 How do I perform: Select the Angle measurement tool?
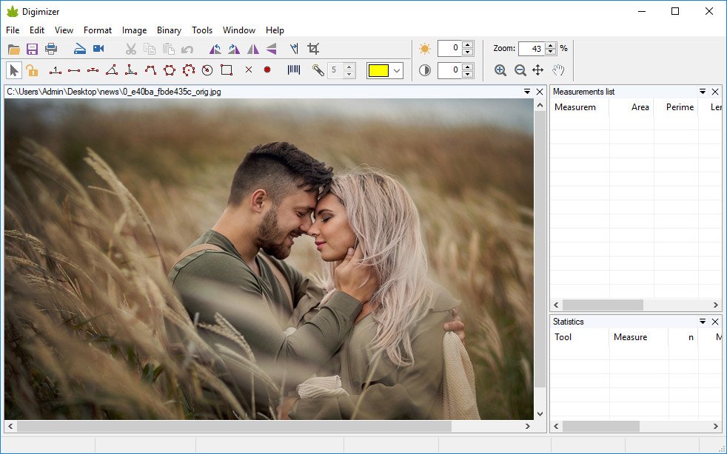(x=112, y=70)
